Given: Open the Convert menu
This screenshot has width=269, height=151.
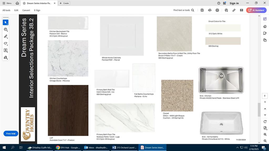Looking at the screenshot, I should point(26,10).
